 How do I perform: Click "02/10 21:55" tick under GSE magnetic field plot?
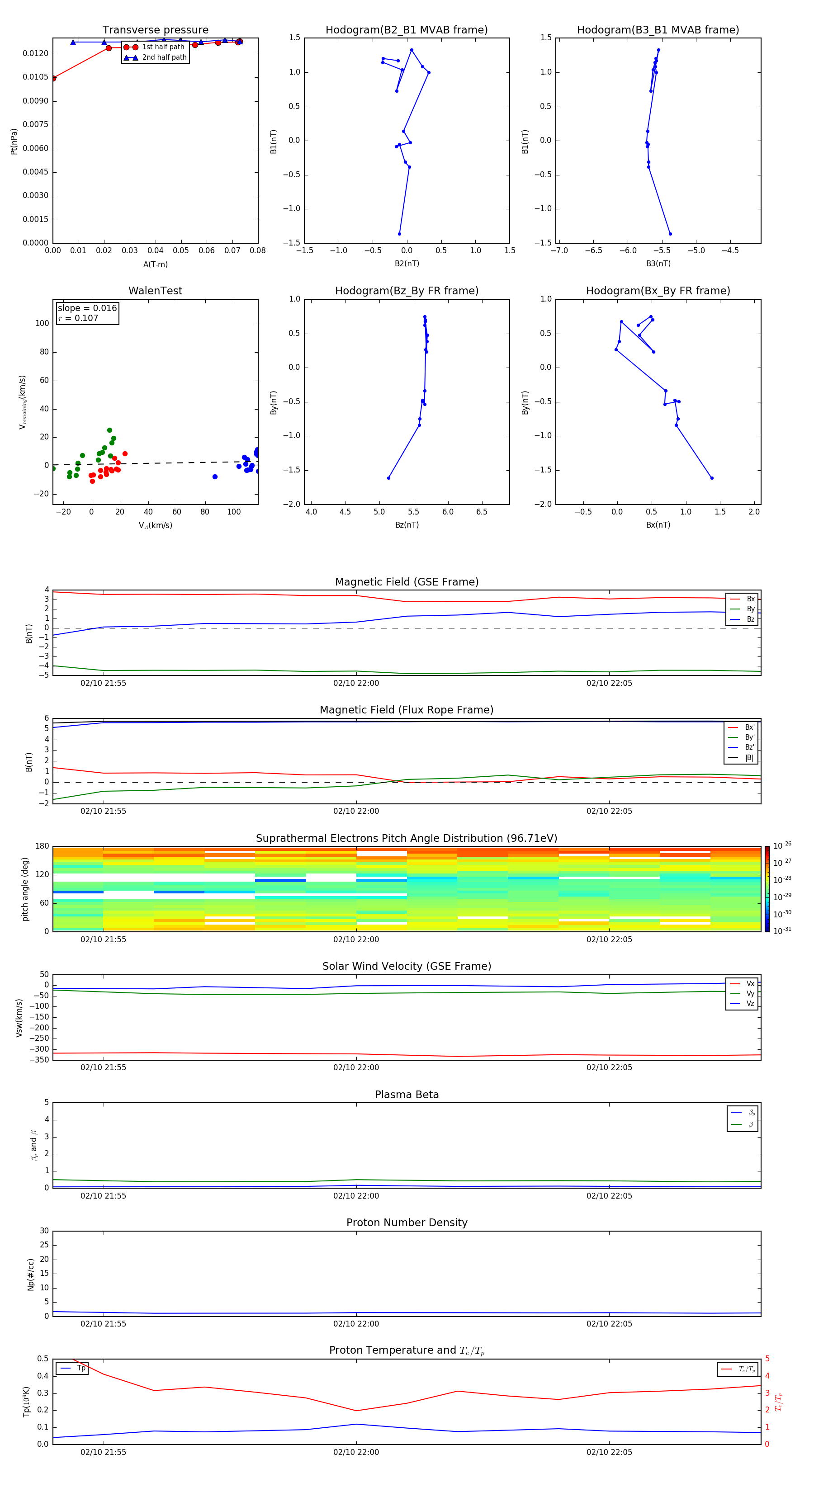tap(103, 684)
